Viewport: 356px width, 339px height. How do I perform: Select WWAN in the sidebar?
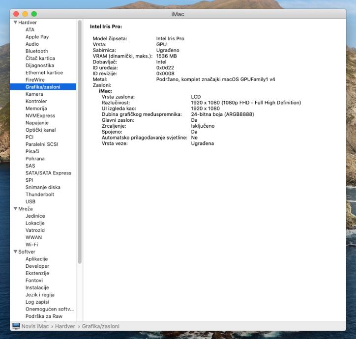pos(33,237)
